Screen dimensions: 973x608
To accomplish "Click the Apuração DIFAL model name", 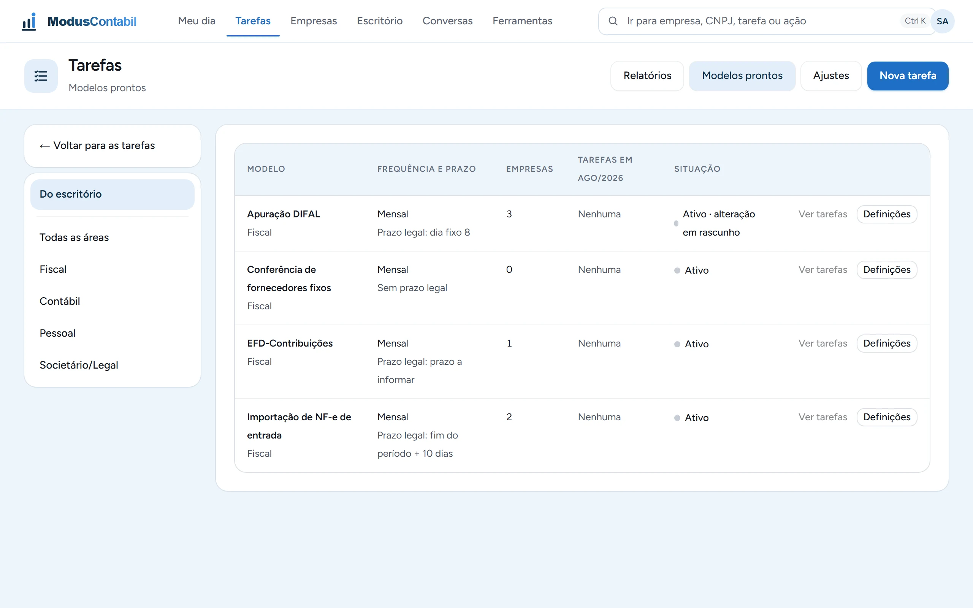I will click(284, 214).
